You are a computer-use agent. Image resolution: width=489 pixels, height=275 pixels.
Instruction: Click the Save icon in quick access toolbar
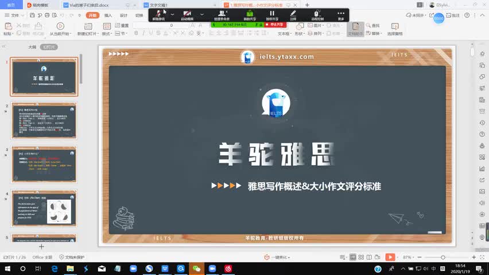(x=32, y=15)
